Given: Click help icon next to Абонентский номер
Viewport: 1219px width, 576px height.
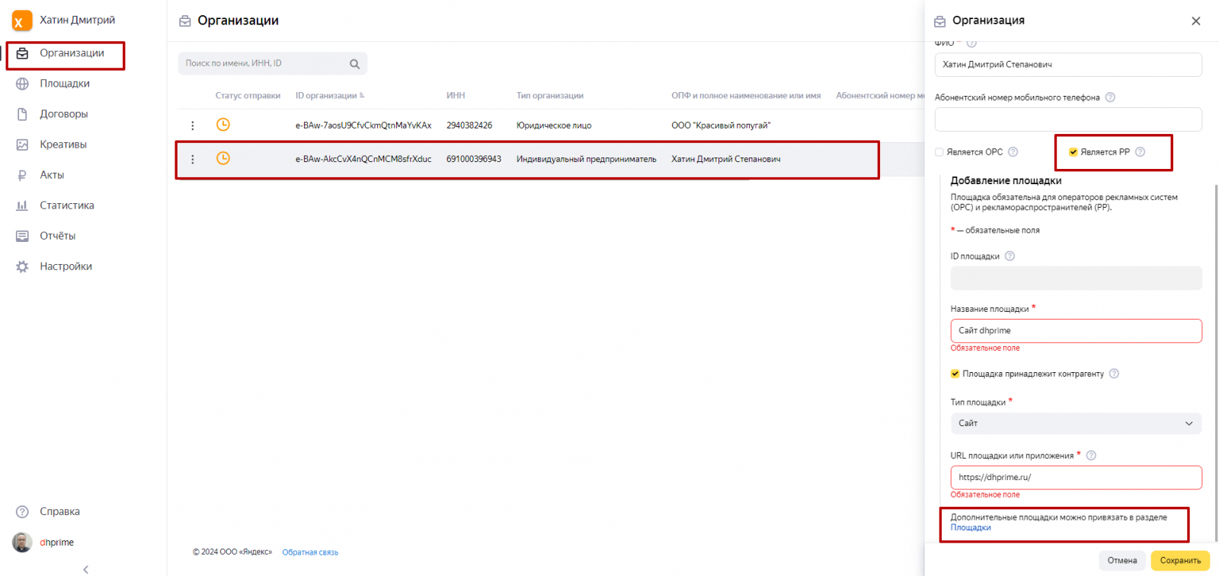Looking at the screenshot, I should coord(1110,97).
